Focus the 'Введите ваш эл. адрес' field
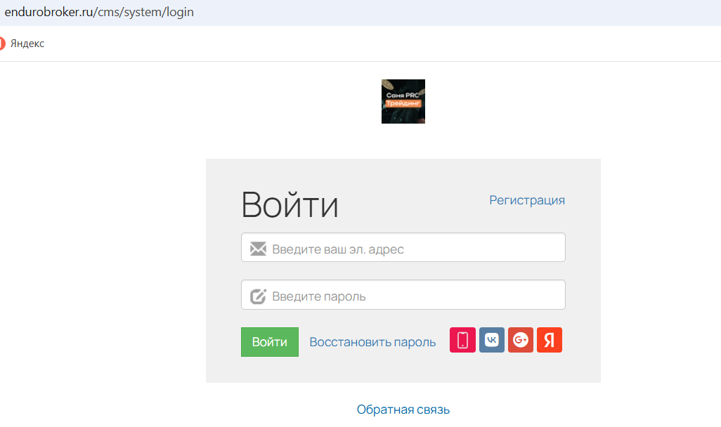 pyautogui.click(x=415, y=249)
